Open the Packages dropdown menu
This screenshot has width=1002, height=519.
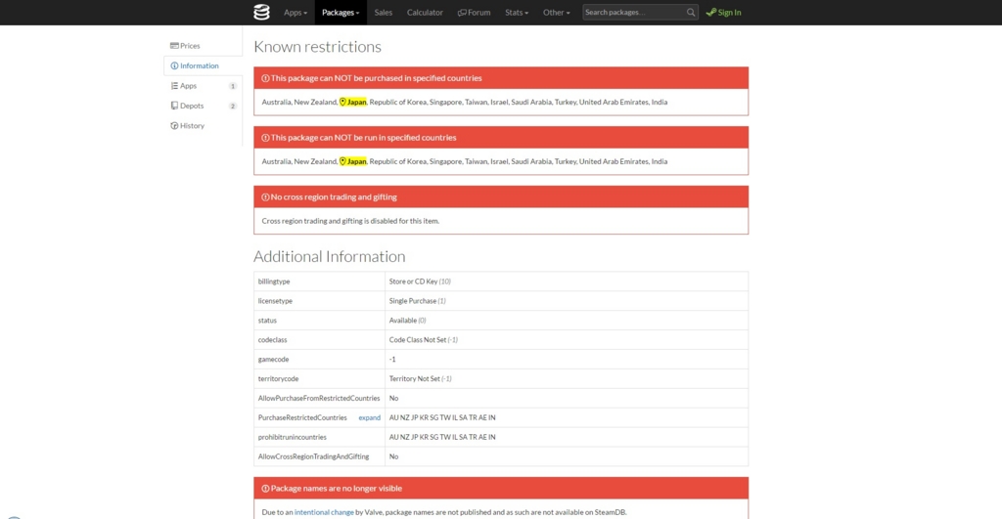341,12
